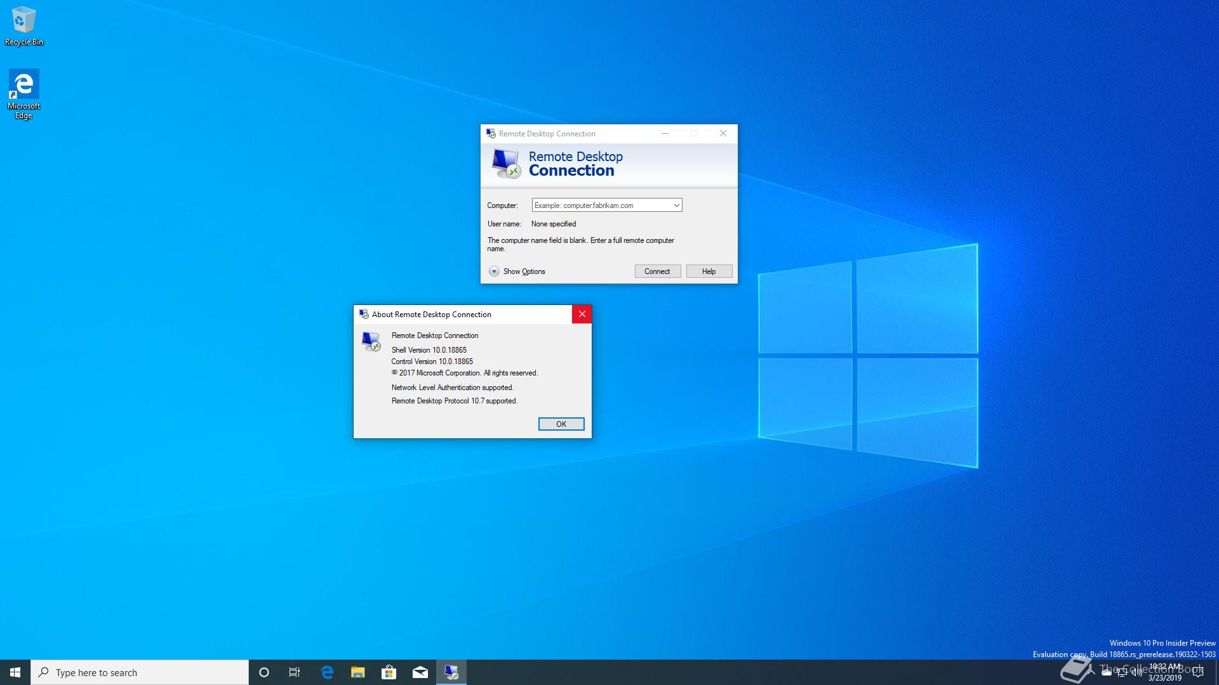Open Microsoft Store from the taskbar

click(389, 672)
